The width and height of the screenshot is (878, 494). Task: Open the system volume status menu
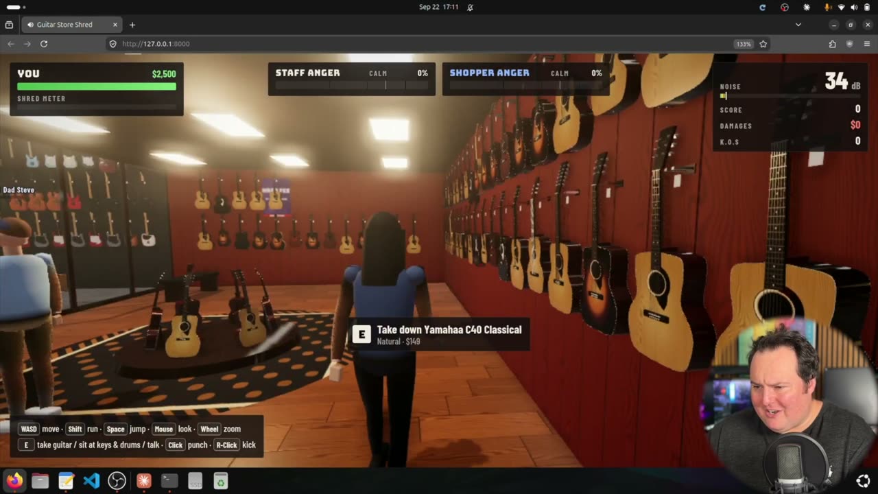[x=854, y=7]
